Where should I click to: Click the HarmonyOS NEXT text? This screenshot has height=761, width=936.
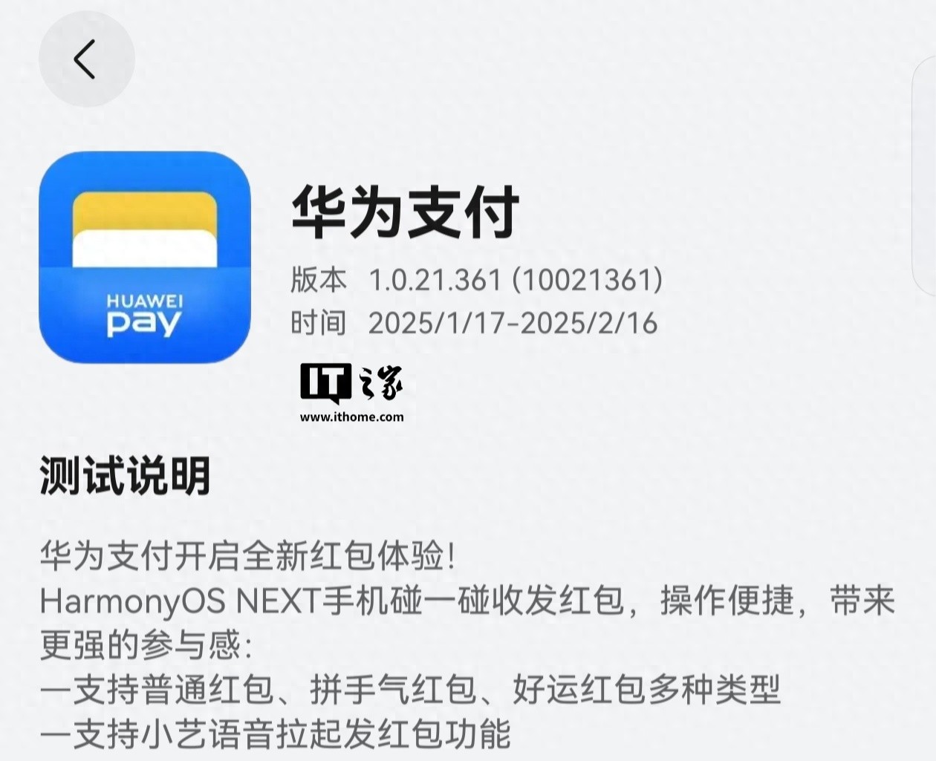[179, 601]
